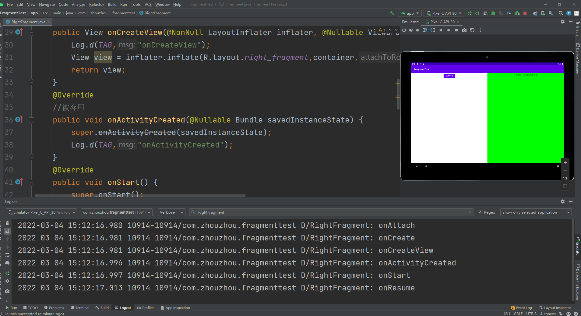Open the AVD Device Manager toolbar icon
The width and height of the screenshot is (581, 316).
click(x=543, y=13)
